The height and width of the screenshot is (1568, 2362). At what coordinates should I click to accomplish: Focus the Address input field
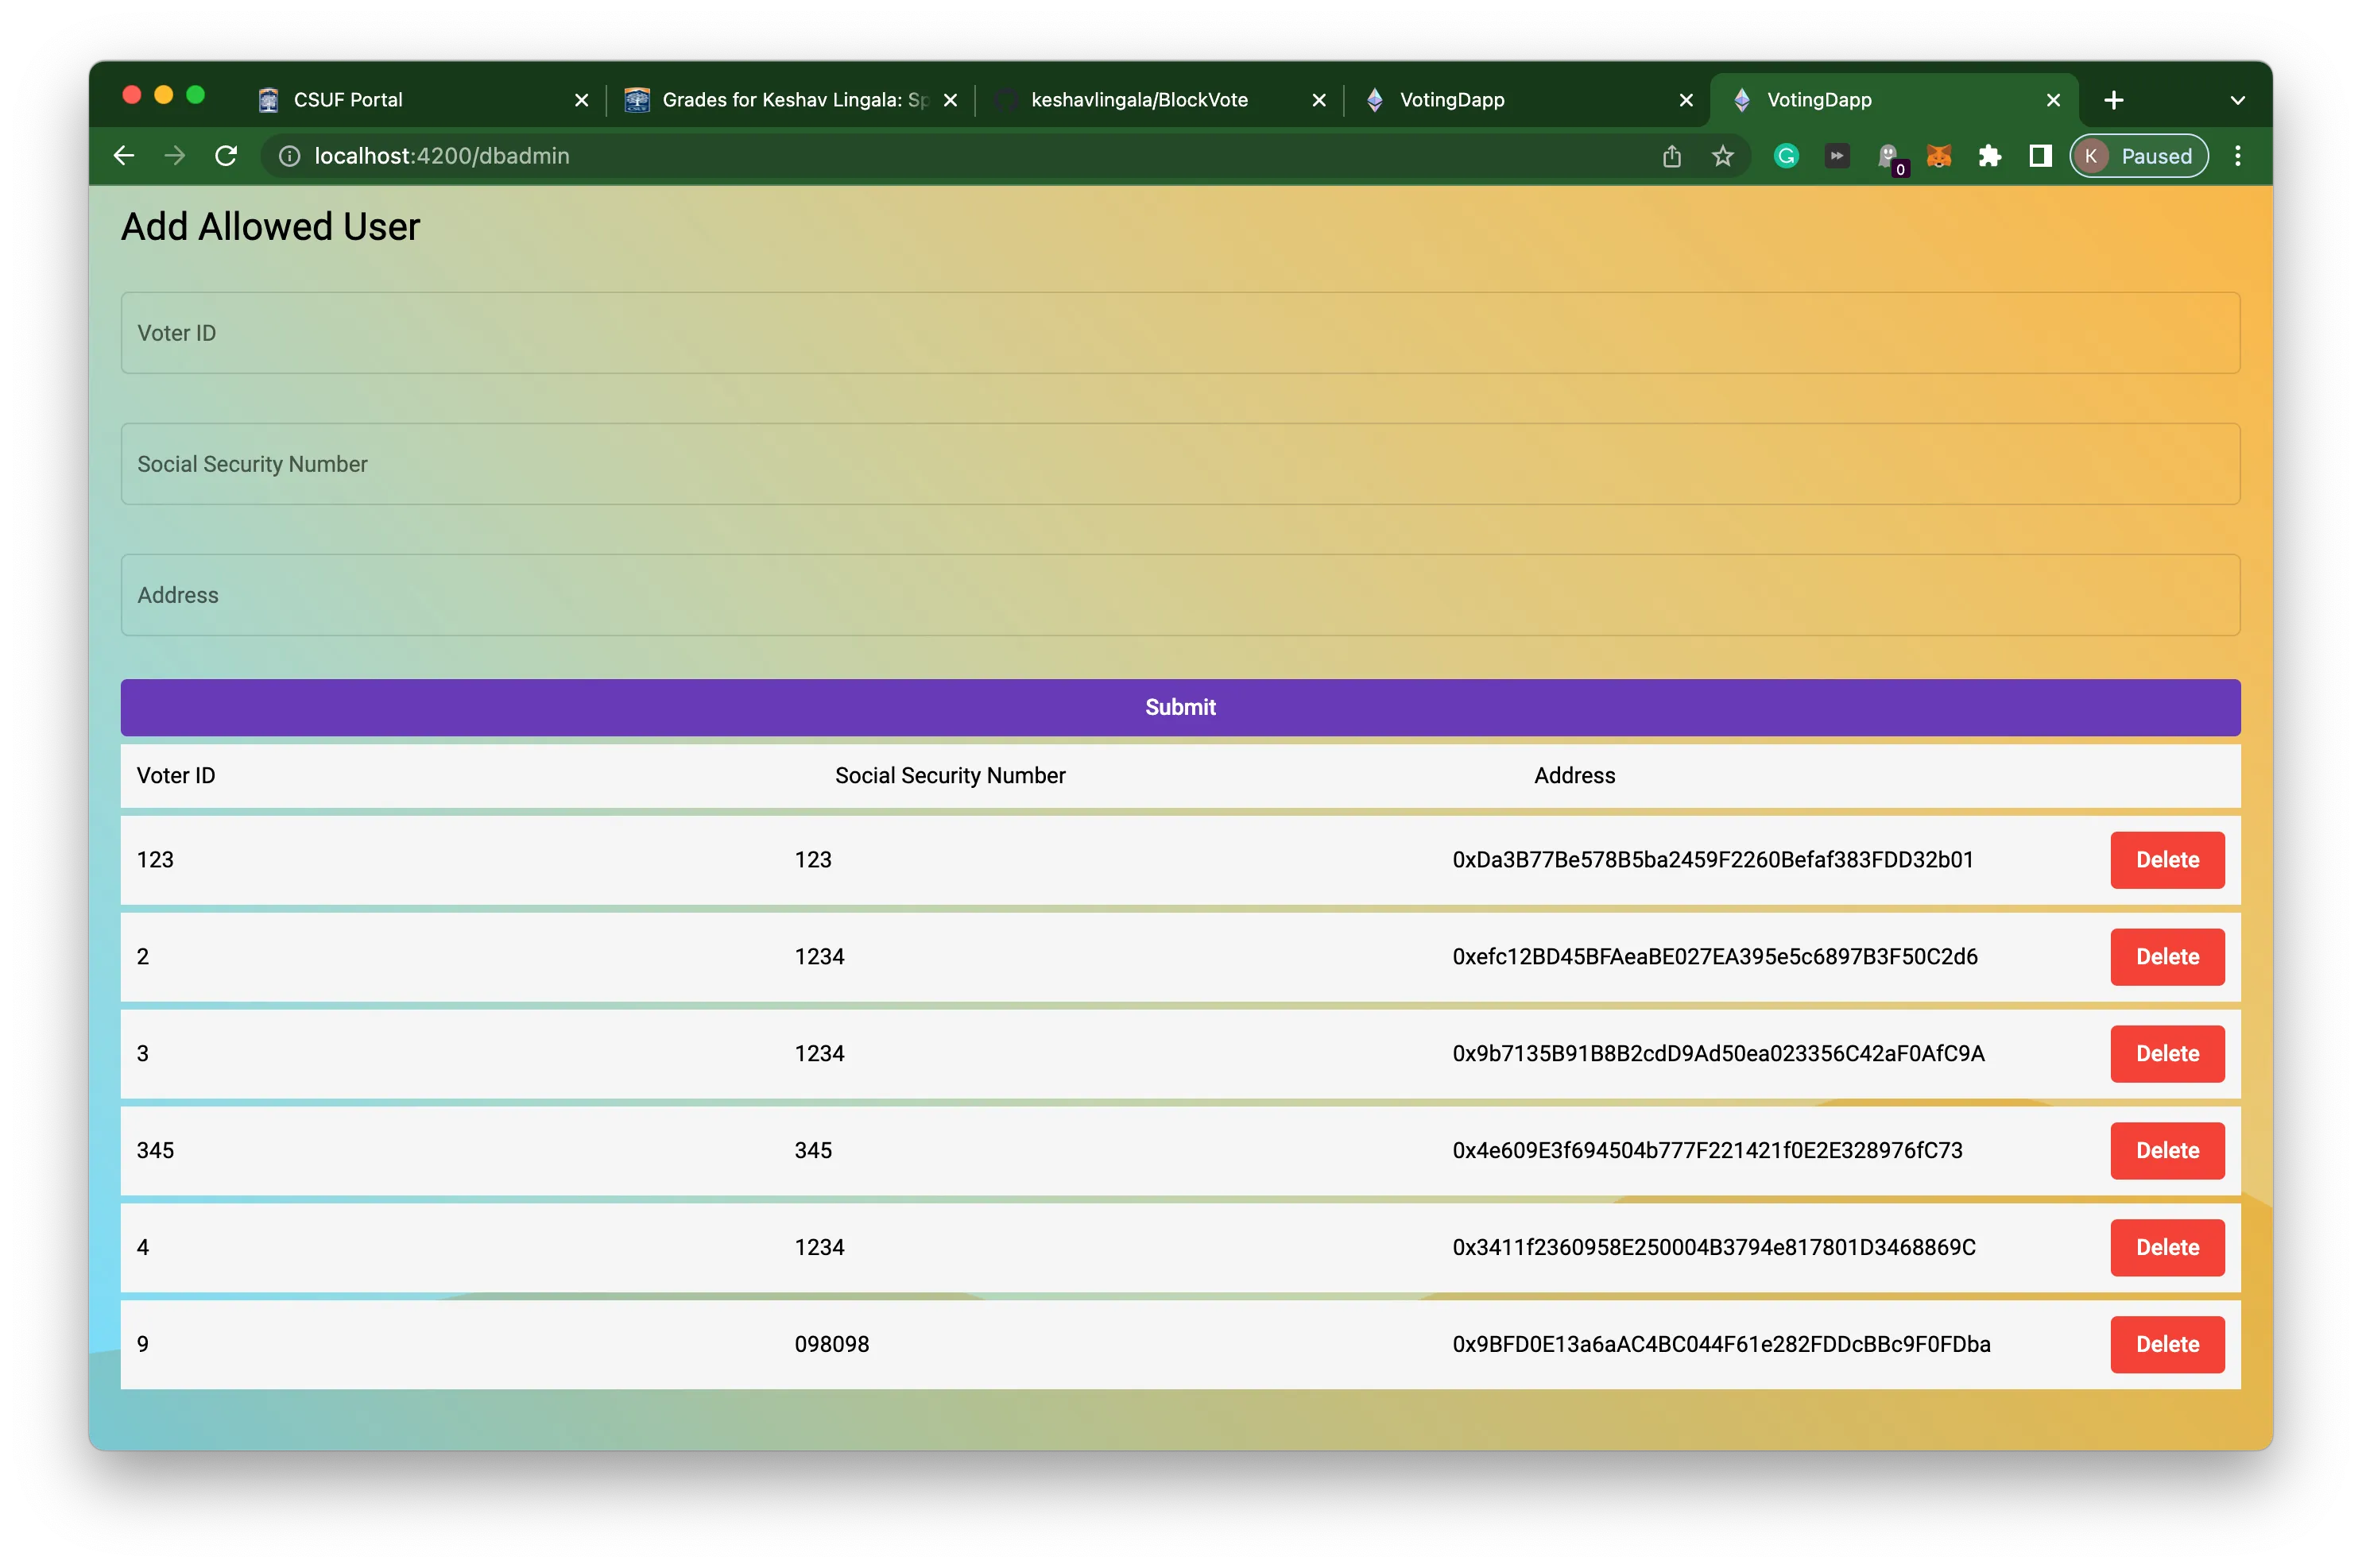1180,595
